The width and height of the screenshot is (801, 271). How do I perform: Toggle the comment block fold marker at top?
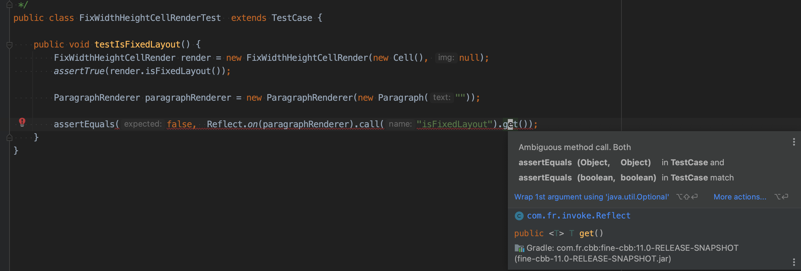(9, 5)
